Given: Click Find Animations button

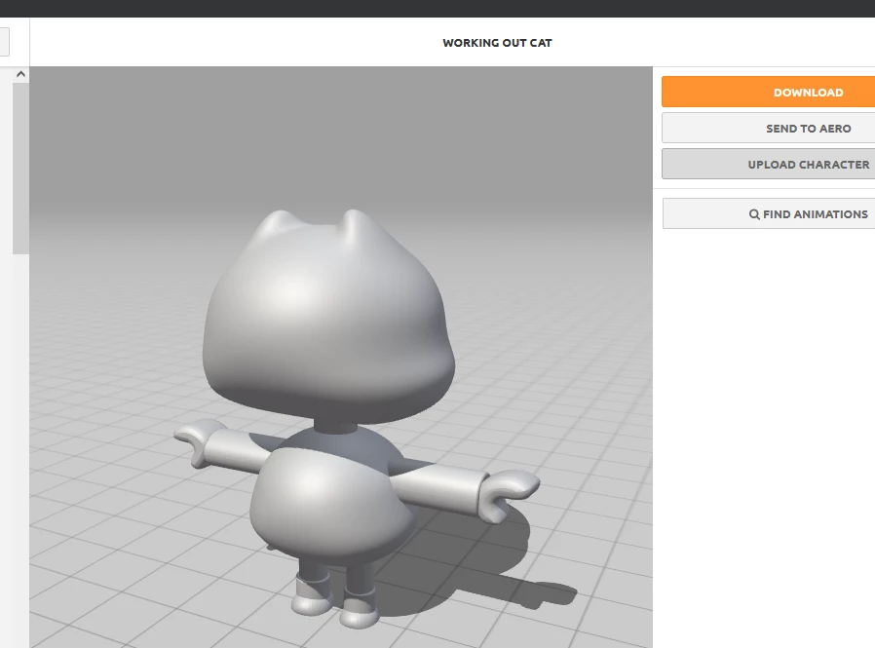Looking at the screenshot, I should click(x=769, y=213).
